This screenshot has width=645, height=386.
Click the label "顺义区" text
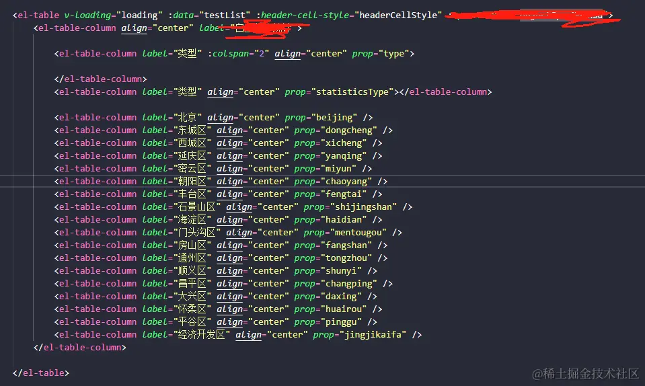pyautogui.click(x=192, y=270)
